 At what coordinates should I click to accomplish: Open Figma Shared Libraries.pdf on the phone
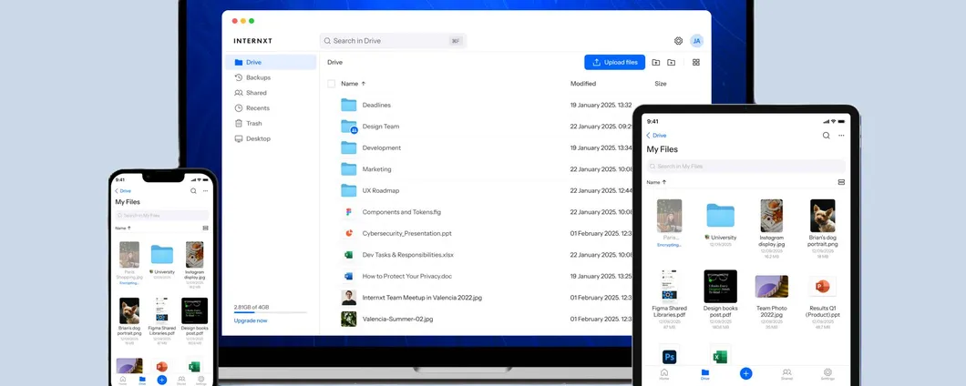[x=161, y=316]
